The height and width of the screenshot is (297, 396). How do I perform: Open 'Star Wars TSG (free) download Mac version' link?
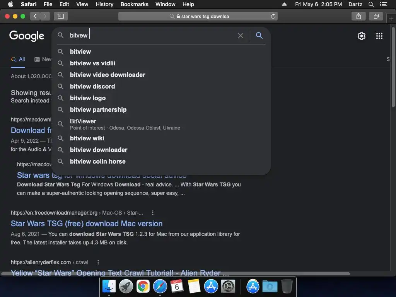click(x=87, y=224)
